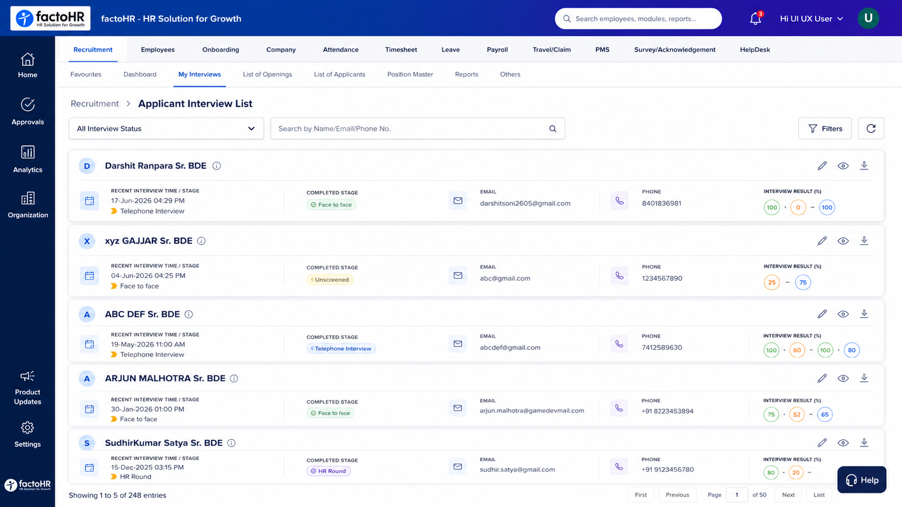Open the Others submenu tab

tap(510, 74)
